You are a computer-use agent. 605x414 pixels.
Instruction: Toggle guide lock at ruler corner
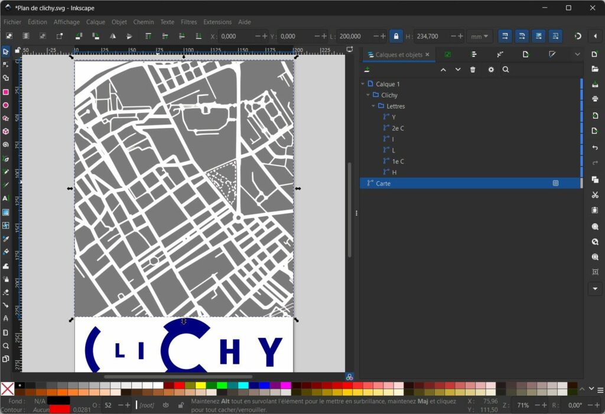pyautogui.click(x=18, y=50)
